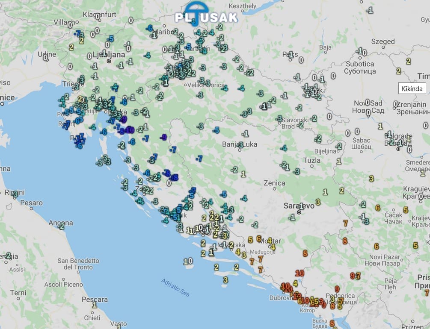Click the 1 marker at Pescara
This screenshot has width=430, height=329.
[94, 305]
